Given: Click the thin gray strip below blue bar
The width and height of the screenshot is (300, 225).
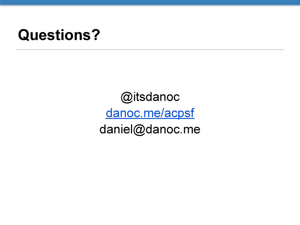Looking at the screenshot, I should coord(150,6).
